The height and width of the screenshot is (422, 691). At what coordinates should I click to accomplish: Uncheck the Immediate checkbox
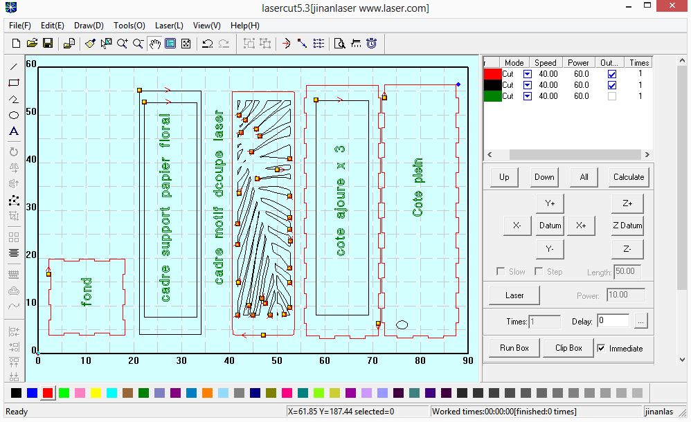coord(601,348)
